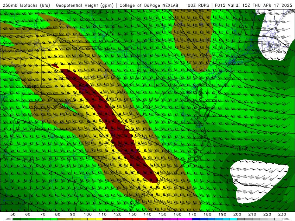
Task: Click the "College of DuPage NEXLAB" credit
Action: [x=149, y=6]
